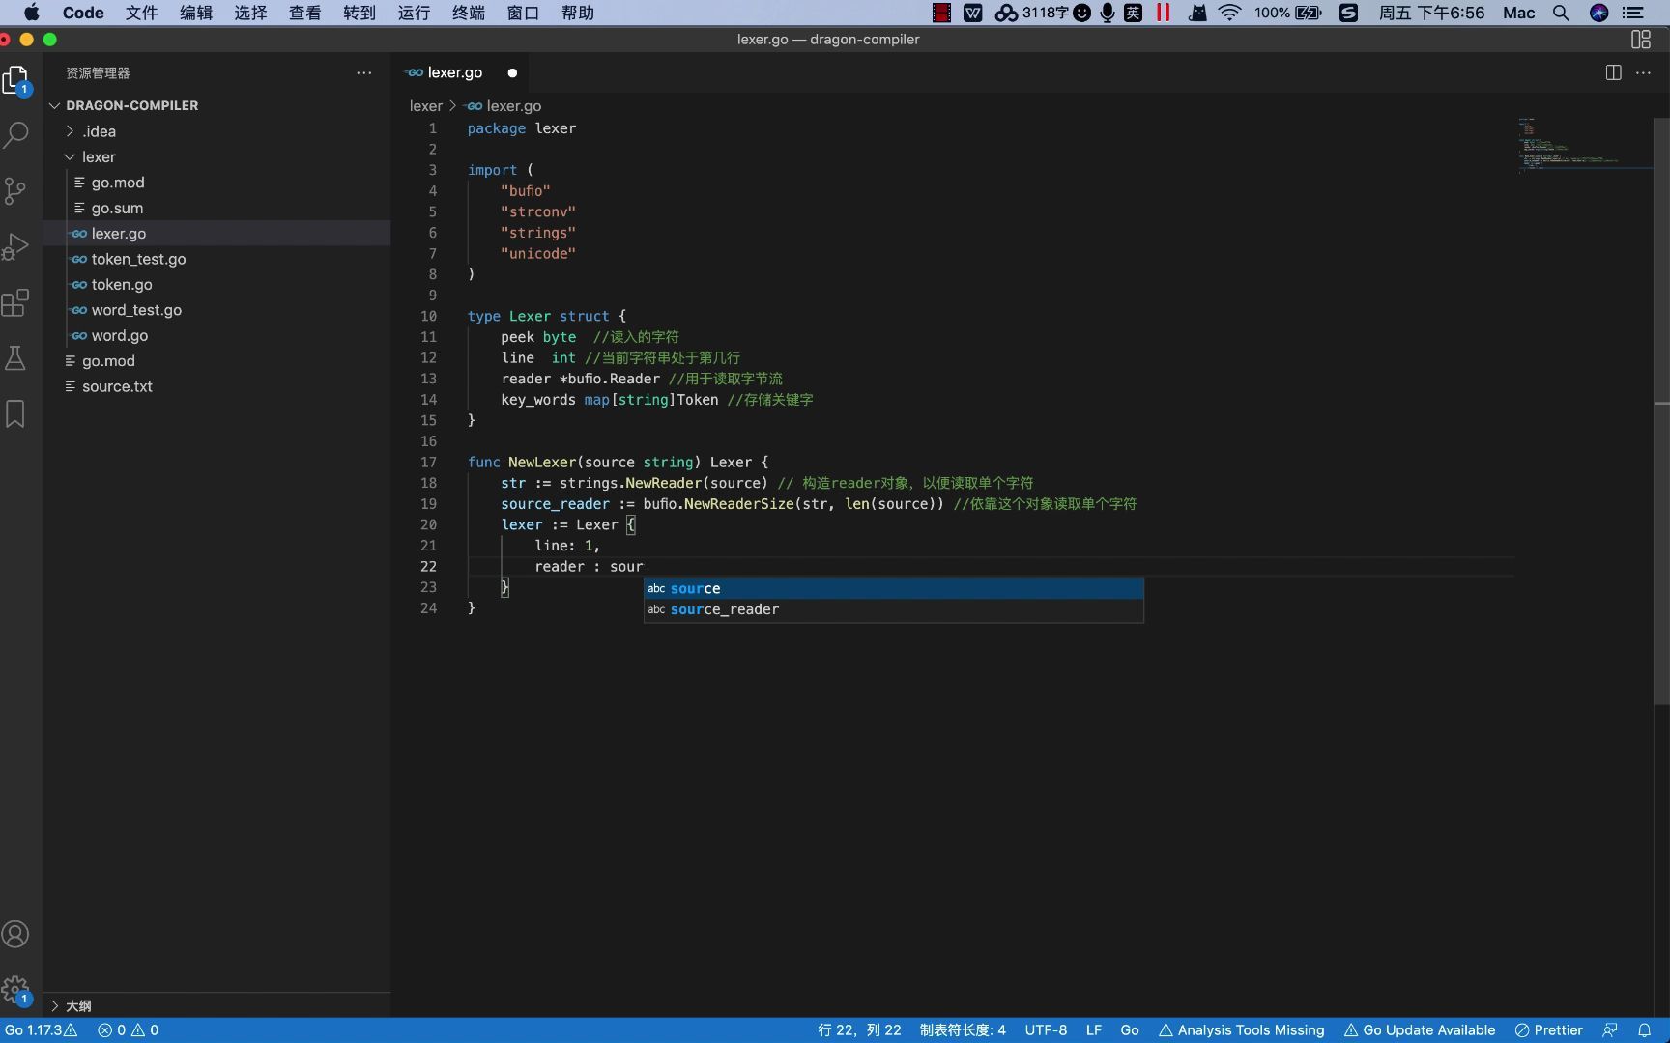Open the 终端 menu
Viewport: 1670px width, 1043px height.
[x=469, y=13]
